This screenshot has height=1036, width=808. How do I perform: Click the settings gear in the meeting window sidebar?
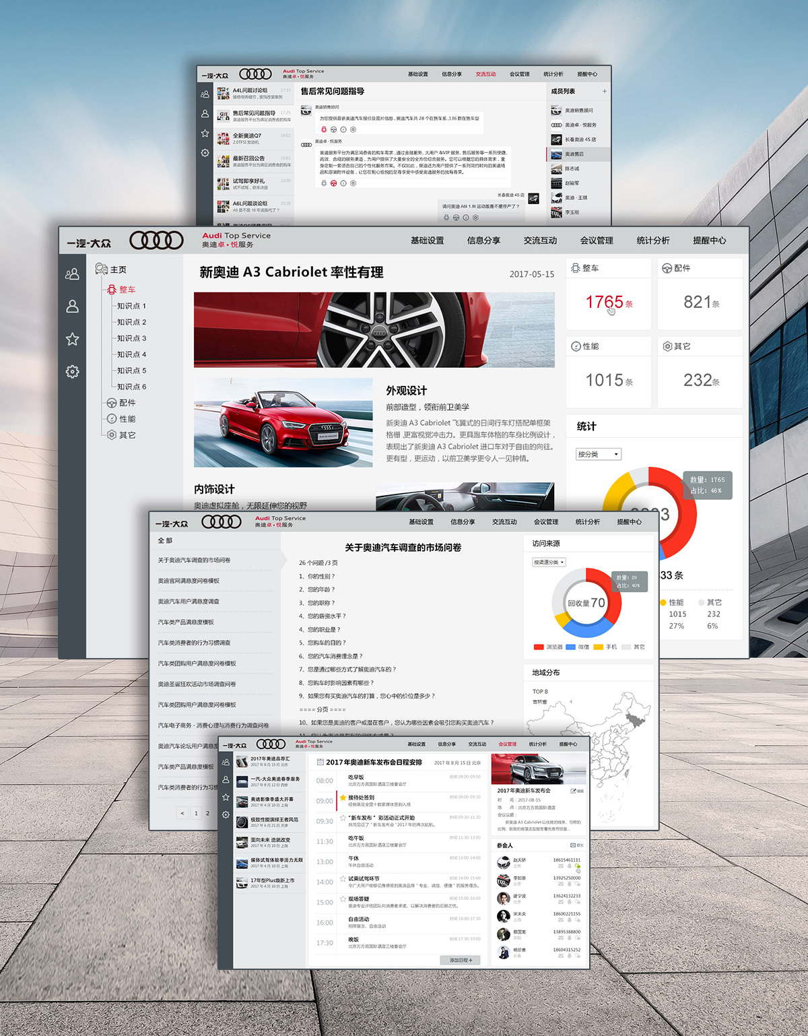(226, 814)
